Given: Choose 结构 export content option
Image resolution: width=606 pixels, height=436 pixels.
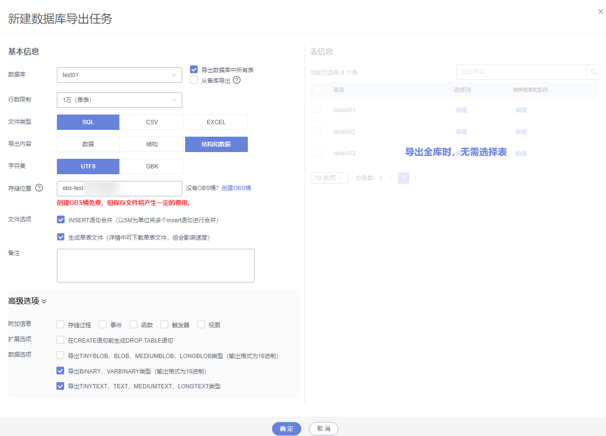Looking at the screenshot, I should click(x=152, y=144).
